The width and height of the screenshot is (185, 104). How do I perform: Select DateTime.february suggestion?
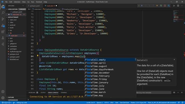[110, 76]
